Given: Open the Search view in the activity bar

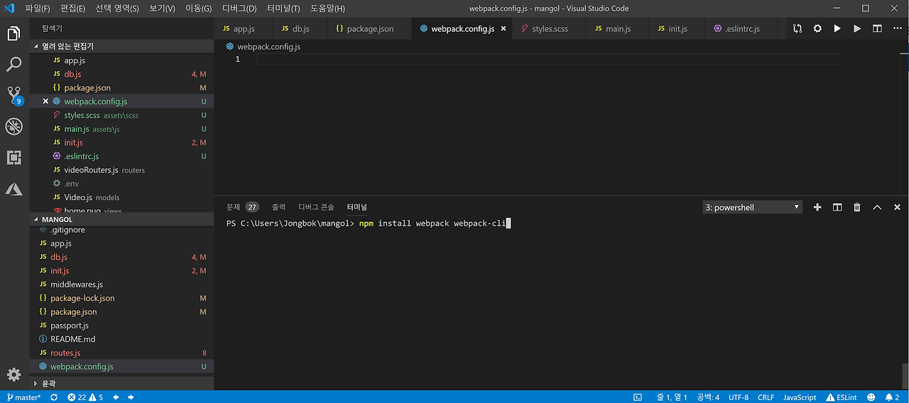Looking at the screenshot, I should click(14, 65).
